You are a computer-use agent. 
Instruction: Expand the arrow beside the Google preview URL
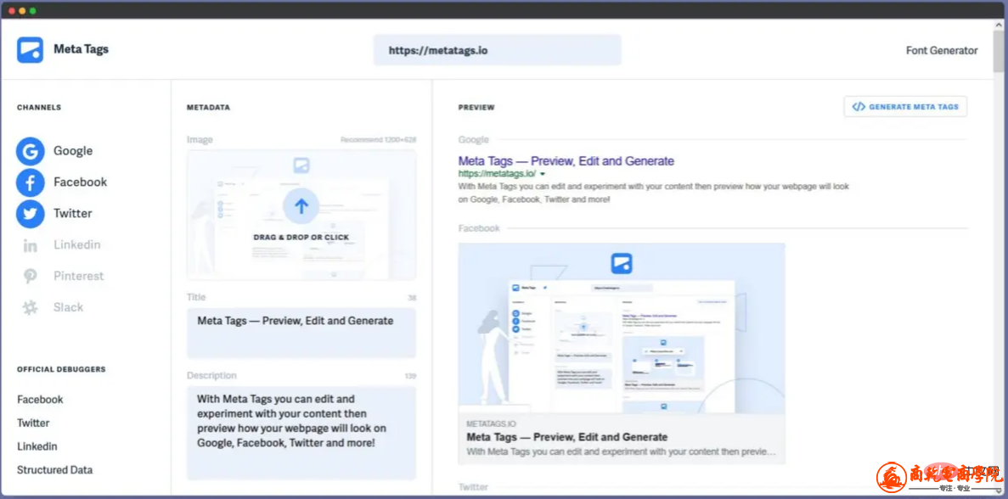tap(543, 174)
